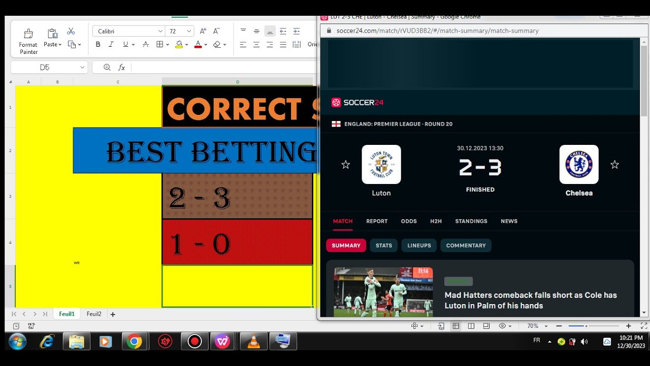
Task: Open the STANDINGS tab on Soccer24
Action: [x=471, y=221]
